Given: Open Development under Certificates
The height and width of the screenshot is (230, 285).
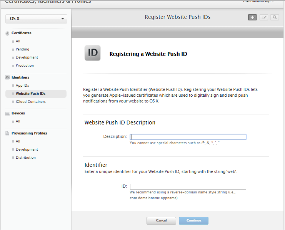Looking at the screenshot, I should click(27, 57).
